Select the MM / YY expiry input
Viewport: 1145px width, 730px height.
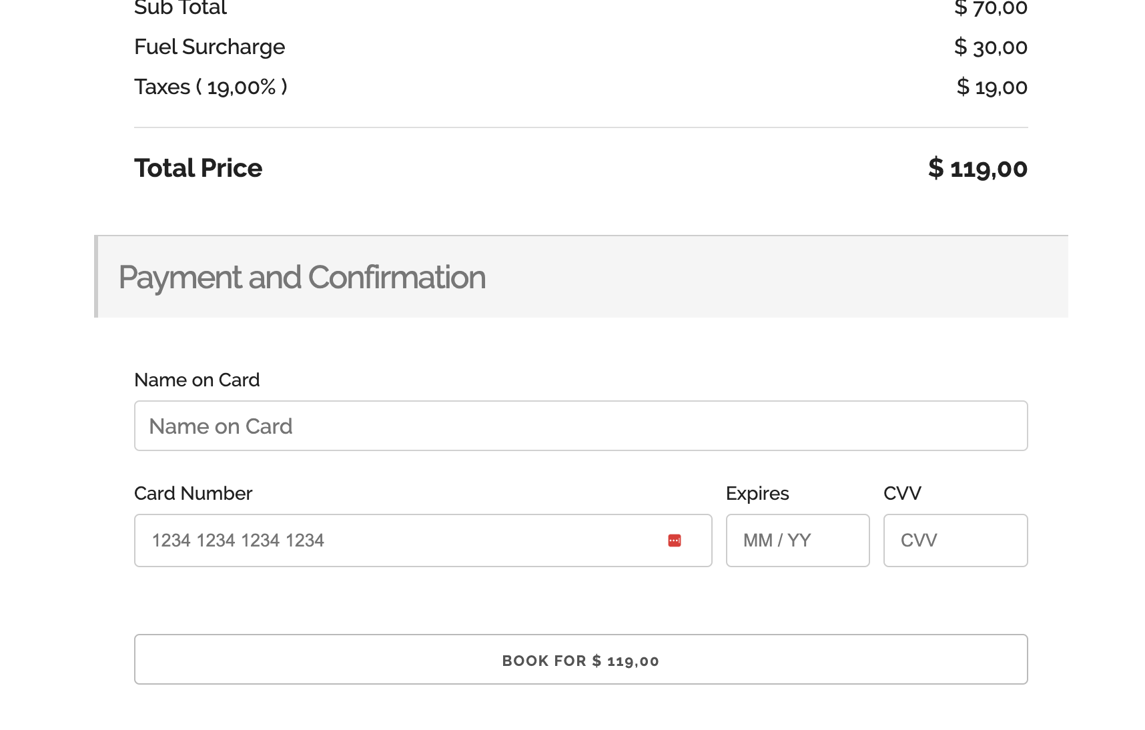point(797,540)
